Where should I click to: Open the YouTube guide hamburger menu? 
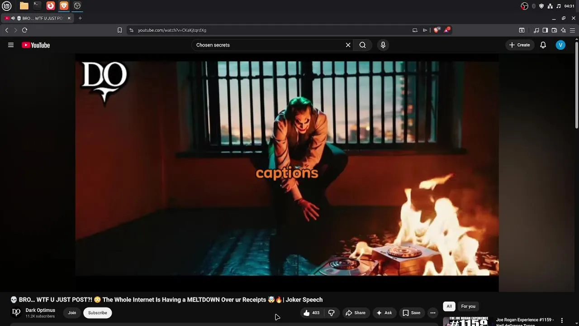[11, 45]
